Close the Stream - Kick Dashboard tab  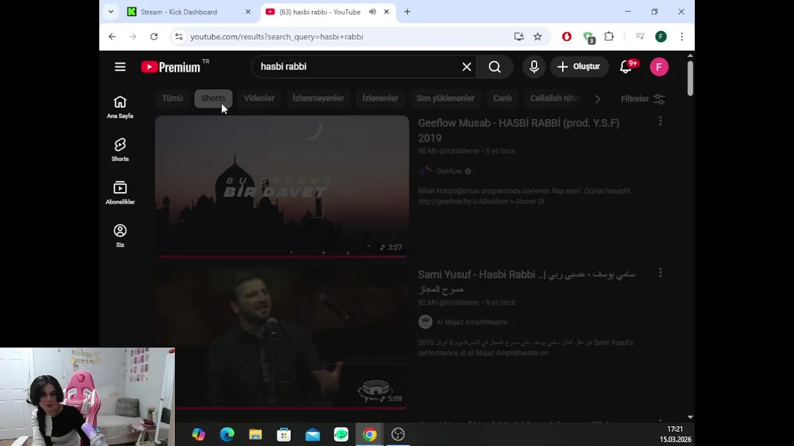[248, 12]
